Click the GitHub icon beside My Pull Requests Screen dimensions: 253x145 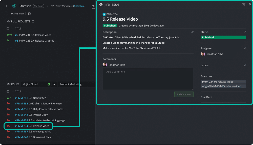click(33, 21)
